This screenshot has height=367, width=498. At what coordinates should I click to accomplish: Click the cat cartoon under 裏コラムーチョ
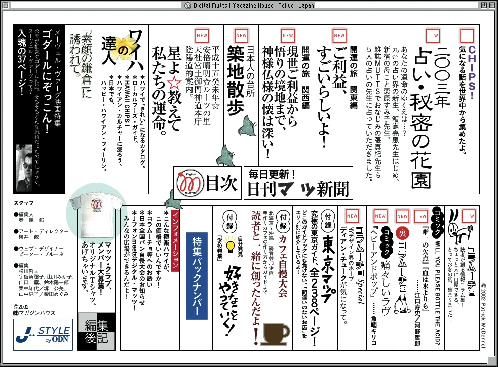pos(402,305)
